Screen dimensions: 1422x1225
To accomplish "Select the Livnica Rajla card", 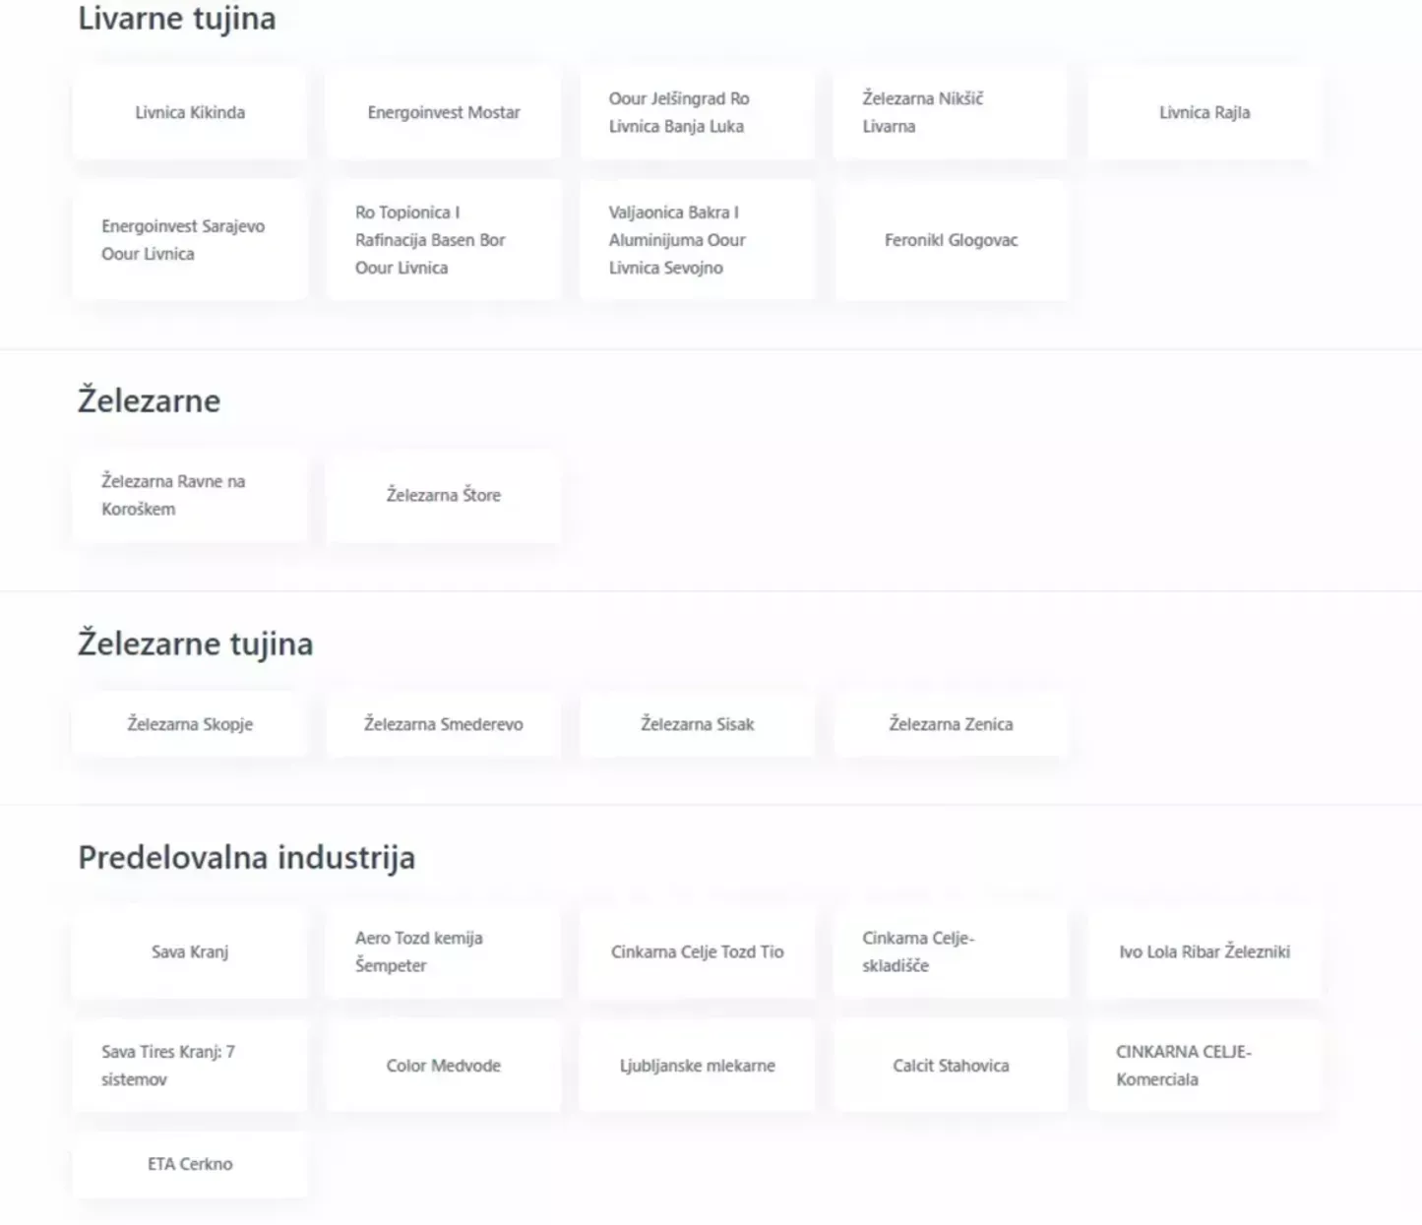I will pos(1205,112).
